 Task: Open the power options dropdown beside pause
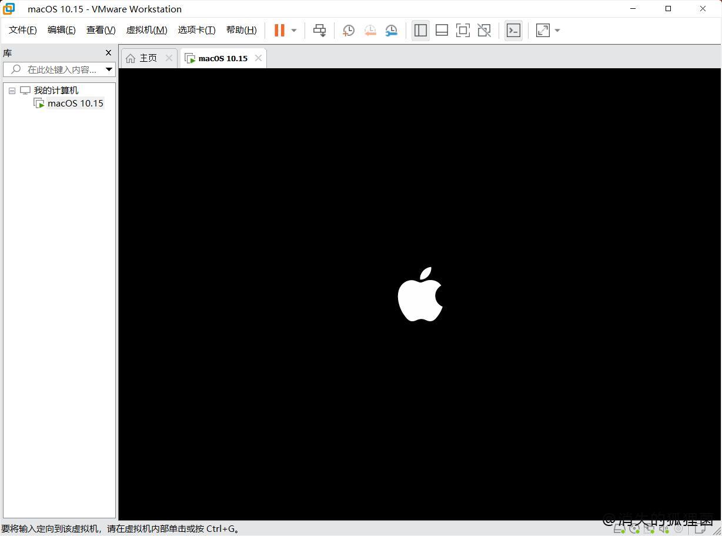click(x=294, y=31)
